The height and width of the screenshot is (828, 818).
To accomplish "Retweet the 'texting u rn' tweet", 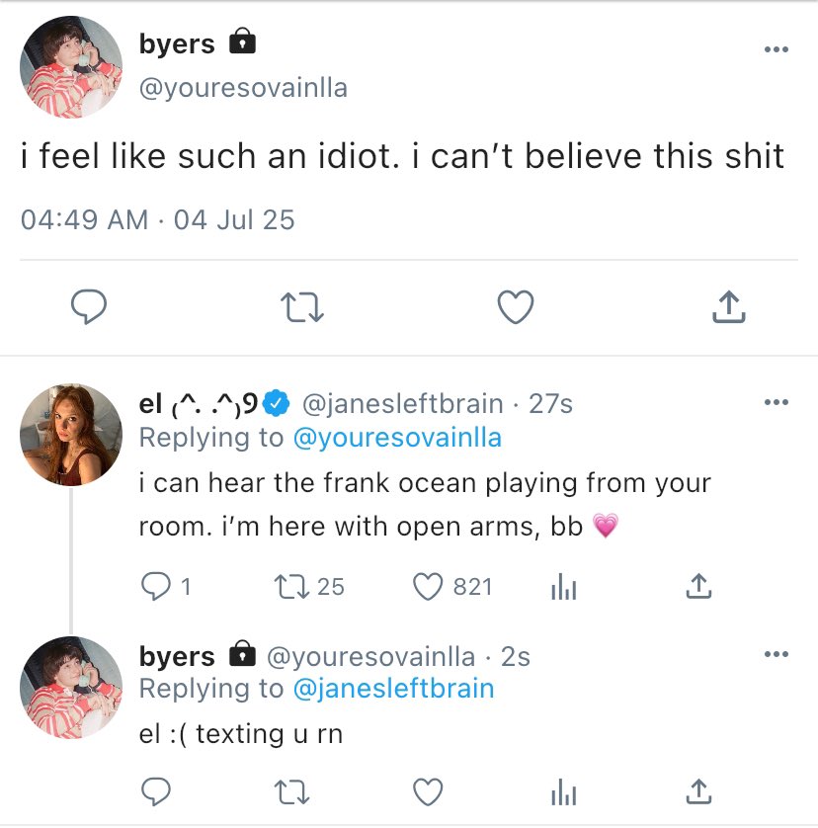I will pos(289,790).
